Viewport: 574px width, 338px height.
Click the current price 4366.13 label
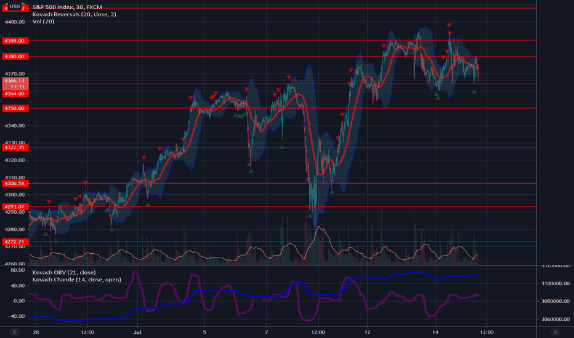(15, 84)
